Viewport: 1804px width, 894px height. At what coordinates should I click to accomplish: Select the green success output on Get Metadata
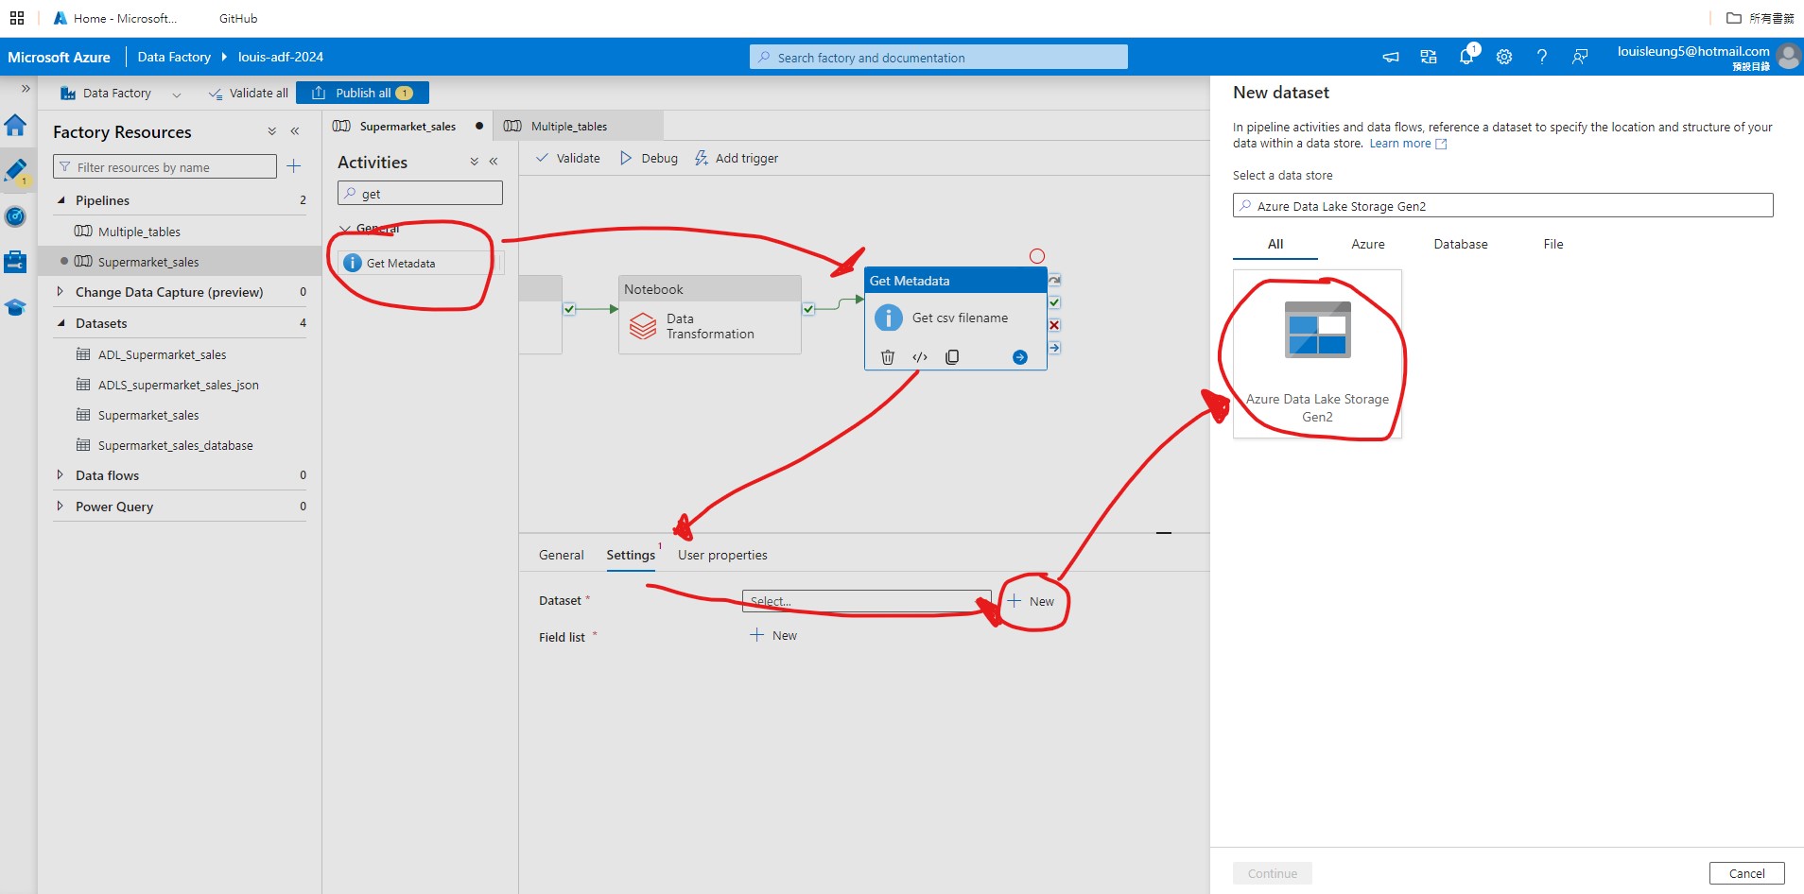[x=1053, y=302]
